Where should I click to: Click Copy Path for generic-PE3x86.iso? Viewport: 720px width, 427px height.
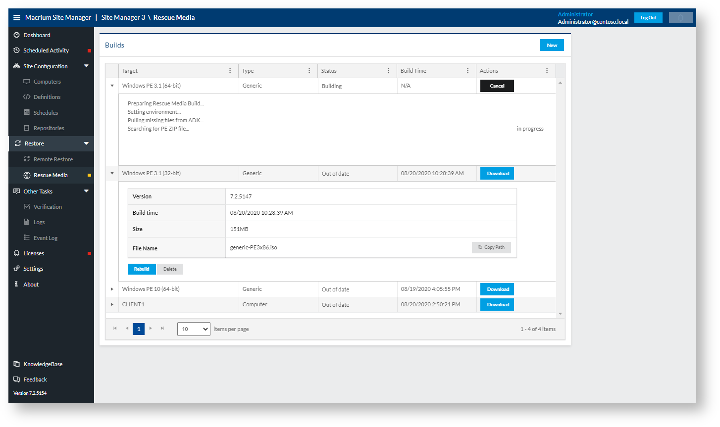[x=491, y=247]
